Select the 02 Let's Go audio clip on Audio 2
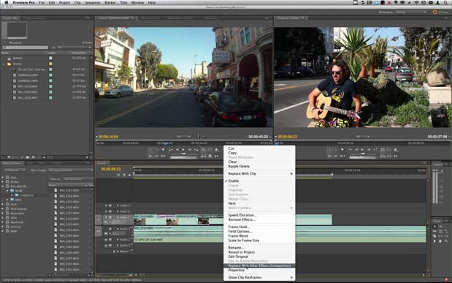Image resolution: width=452 pixels, height=283 pixels. pyautogui.click(x=280, y=240)
